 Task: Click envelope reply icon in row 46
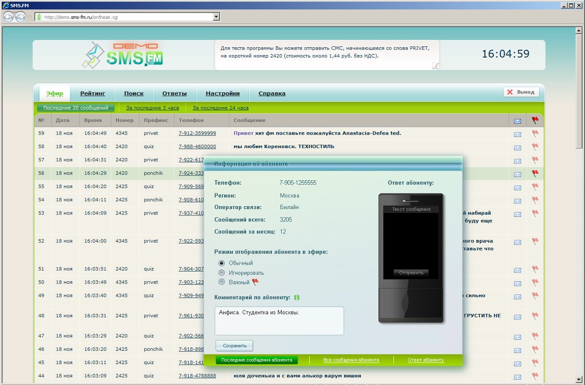(517, 350)
